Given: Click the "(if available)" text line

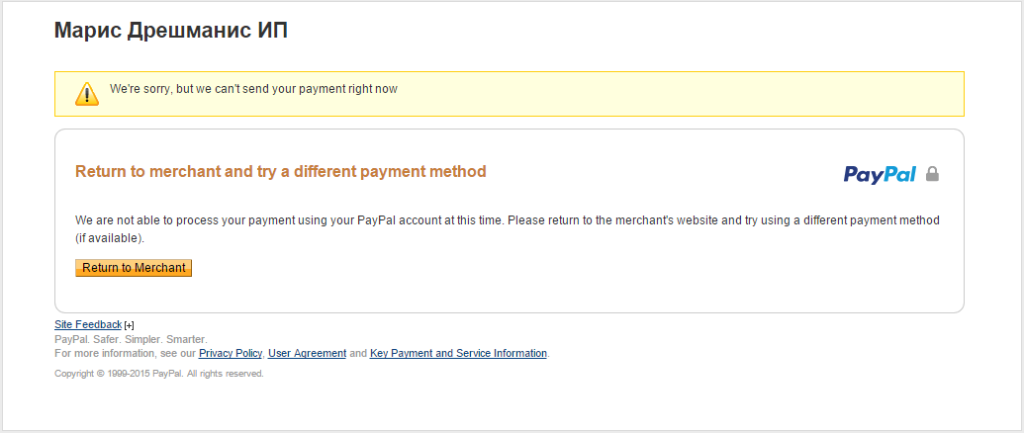Looking at the screenshot, I should tap(110, 238).
